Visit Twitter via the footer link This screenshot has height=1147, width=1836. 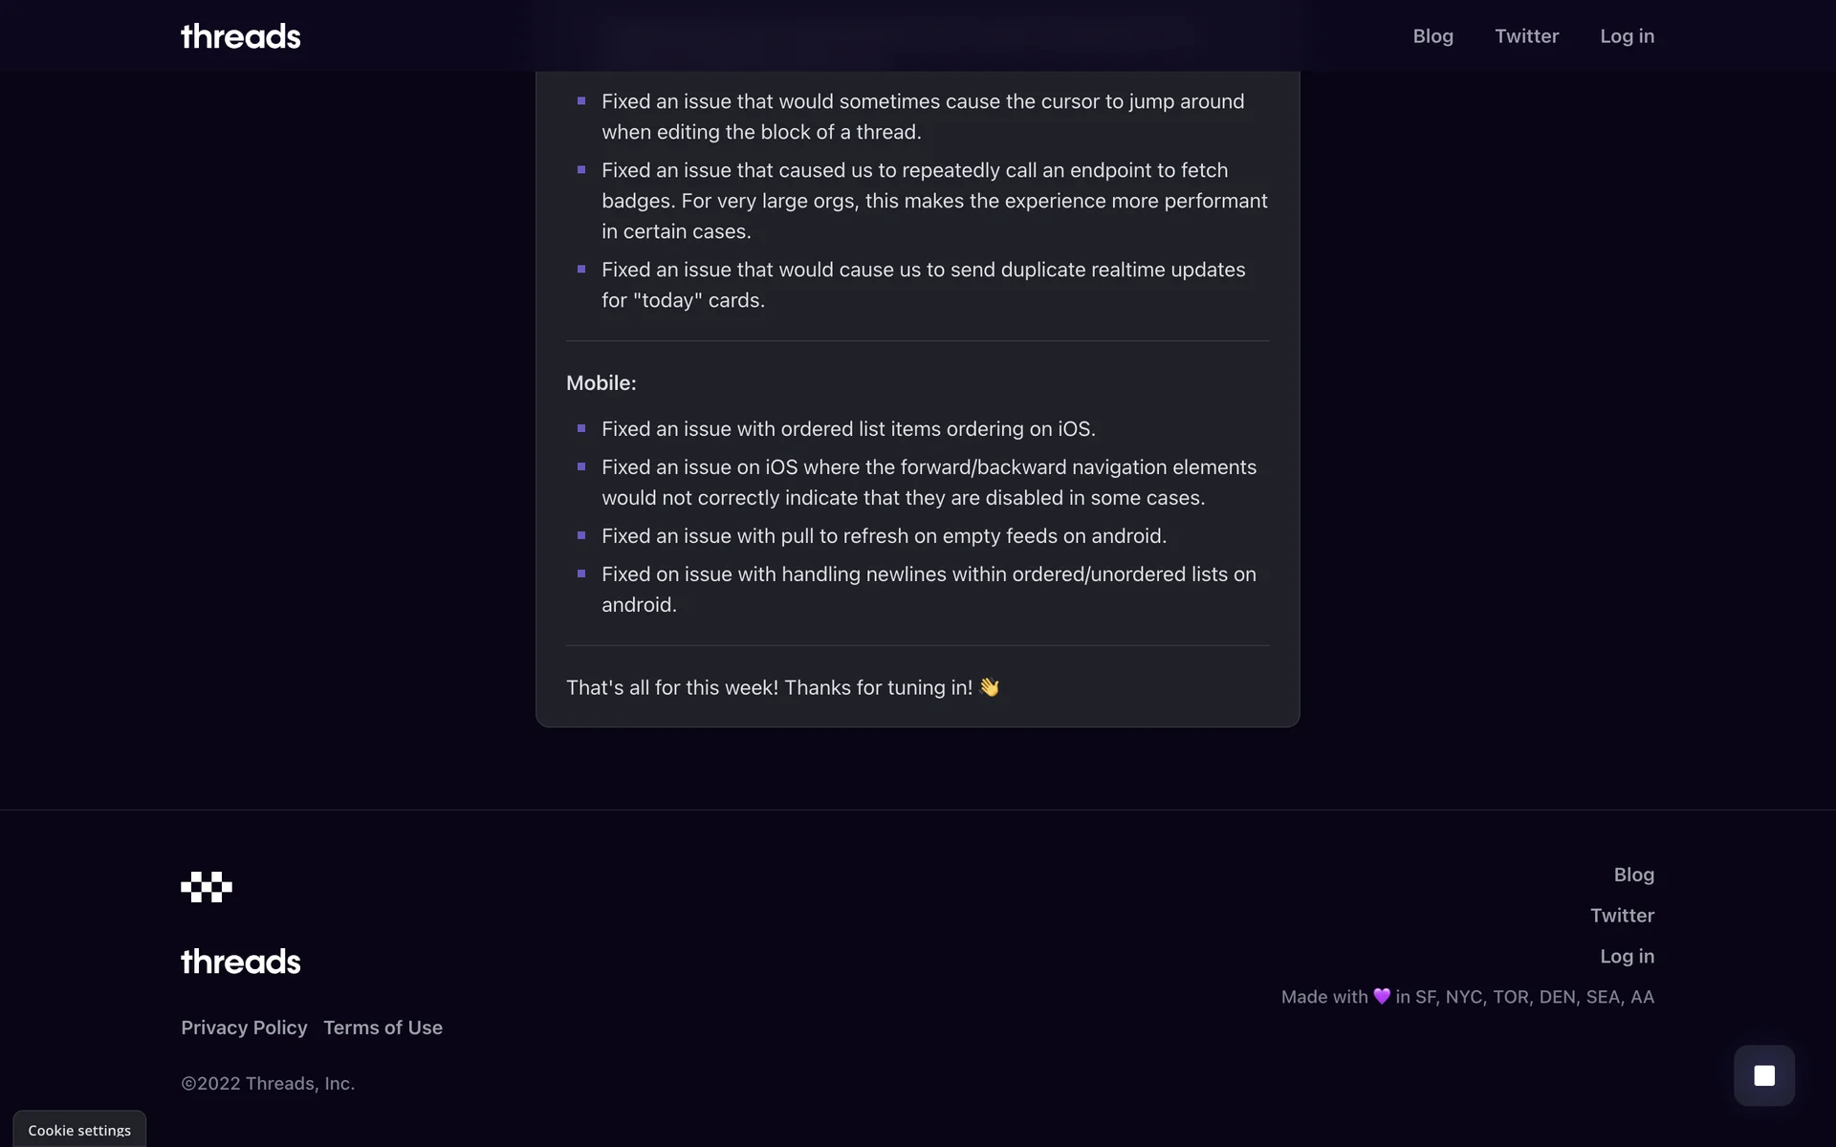coord(1622,916)
